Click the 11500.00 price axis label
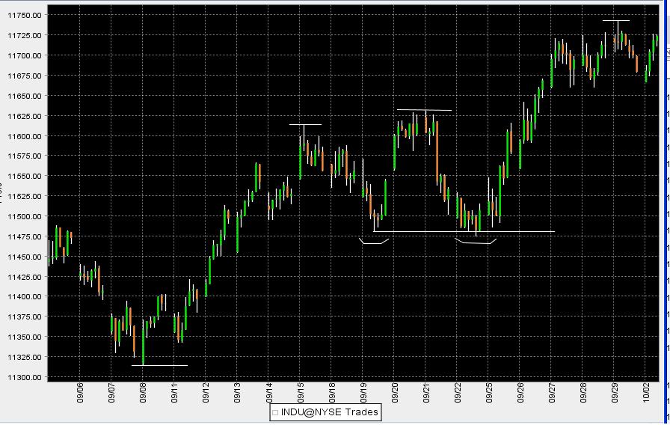This screenshot has width=670, height=425. [25, 216]
